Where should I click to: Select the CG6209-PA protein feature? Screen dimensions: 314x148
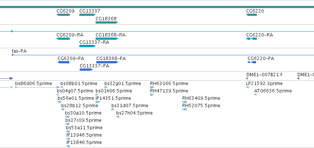point(63,62)
